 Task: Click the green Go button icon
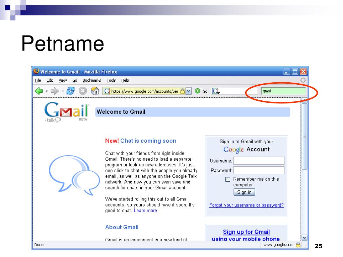coord(197,91)
